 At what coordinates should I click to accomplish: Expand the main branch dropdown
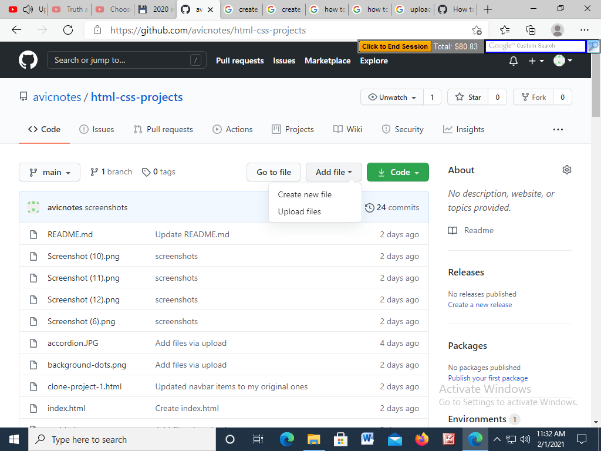point(49,172)
